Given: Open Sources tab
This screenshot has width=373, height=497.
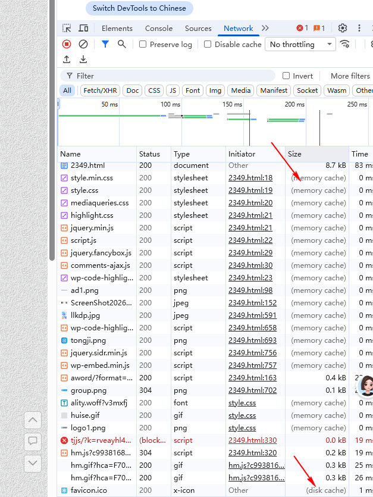Looking at the screenshot, I should click(x=198, y=28).
